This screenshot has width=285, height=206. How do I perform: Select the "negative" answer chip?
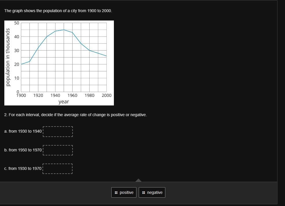point(152,192)
